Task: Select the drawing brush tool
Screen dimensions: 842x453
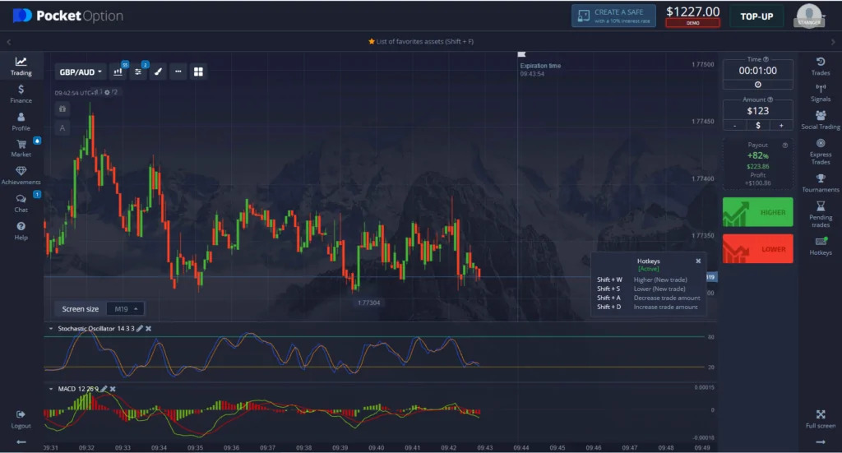Action: click(158, 72)
